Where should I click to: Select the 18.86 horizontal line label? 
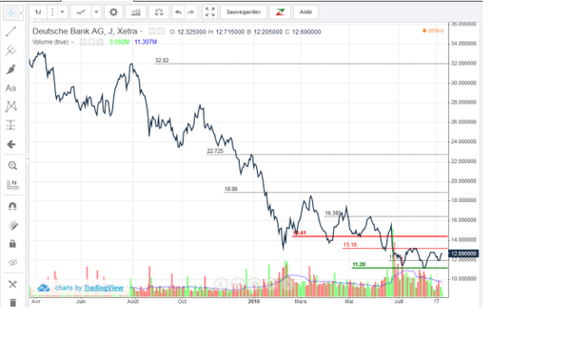coord(231,189)
